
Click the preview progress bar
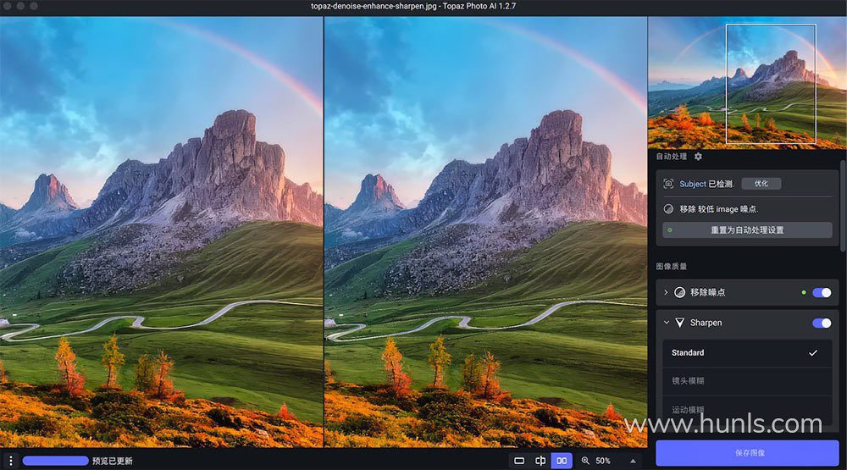coord(56,461)
